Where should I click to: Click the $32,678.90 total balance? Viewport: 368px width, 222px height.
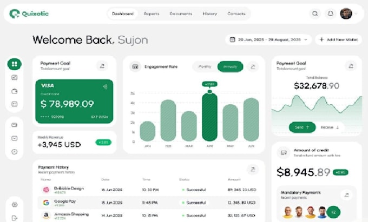click(x=317, y=86)
